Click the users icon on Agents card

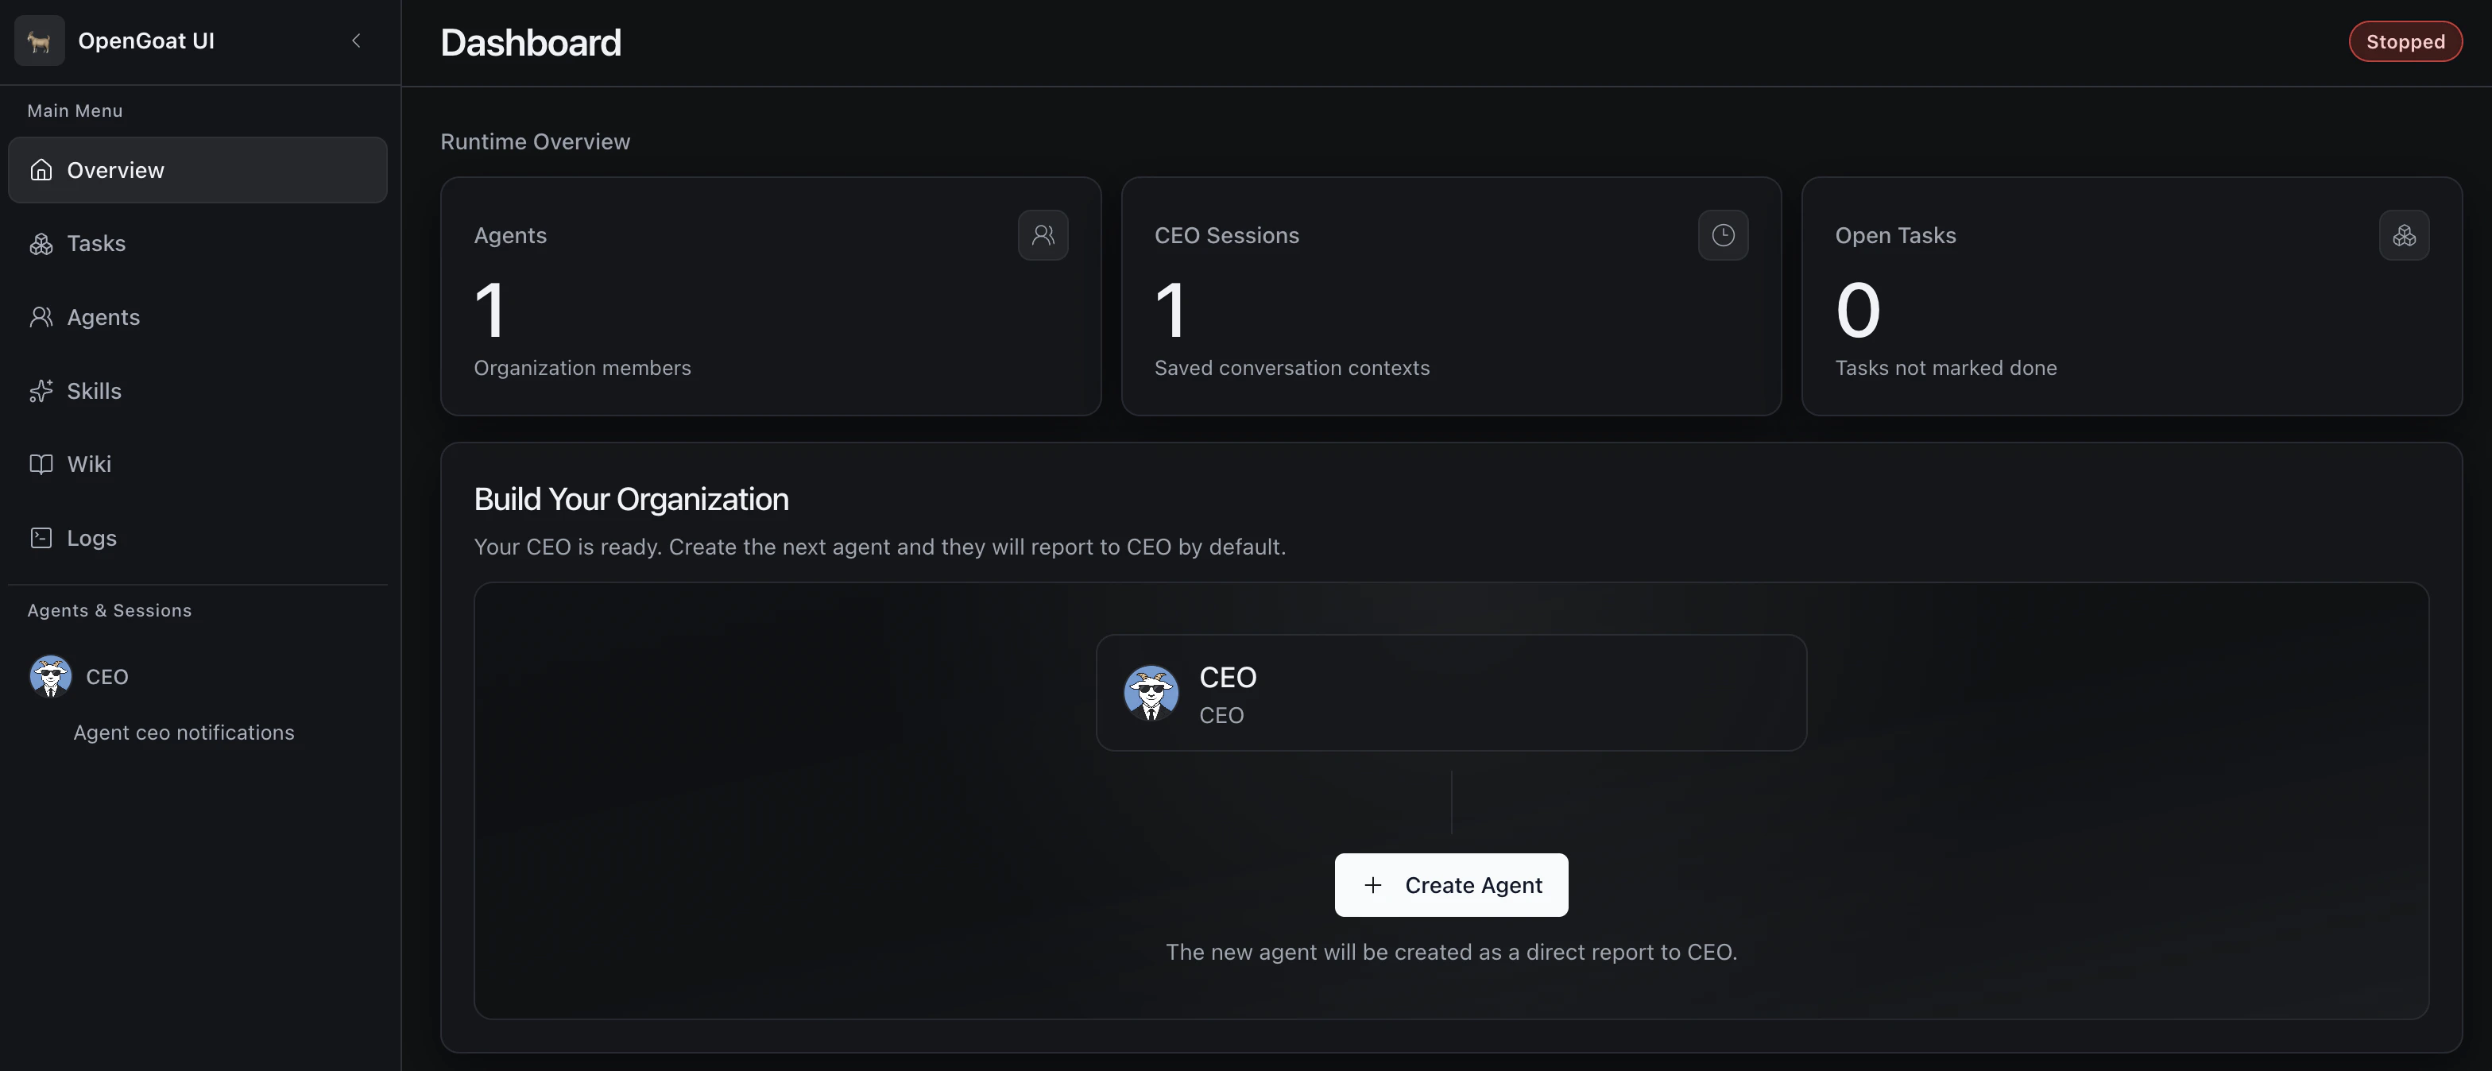coord(1043,235)
